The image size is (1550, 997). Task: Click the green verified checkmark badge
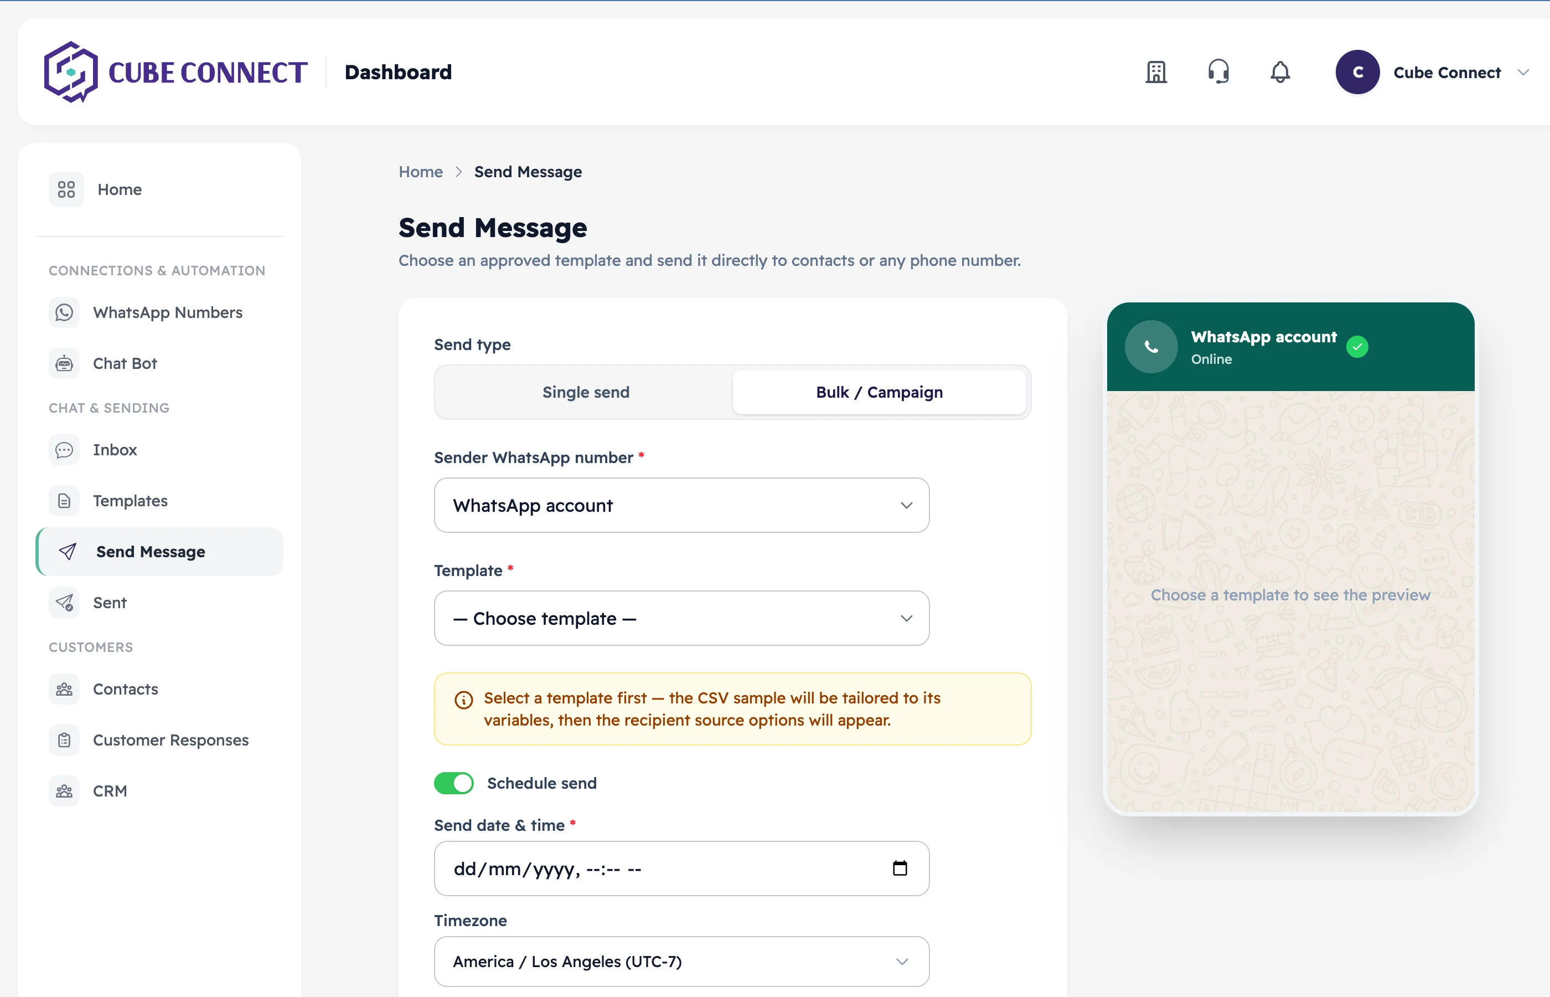point(1357,347)
